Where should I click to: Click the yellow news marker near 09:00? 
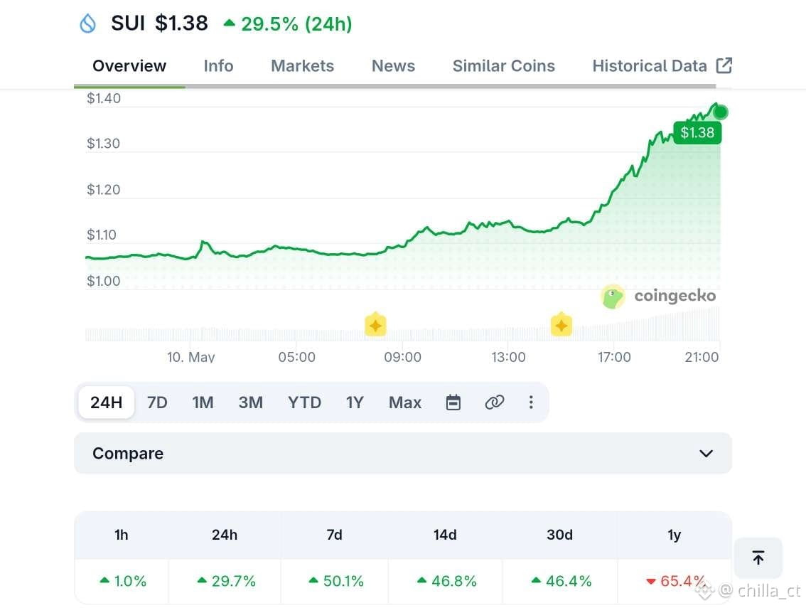tap(375, 324)
